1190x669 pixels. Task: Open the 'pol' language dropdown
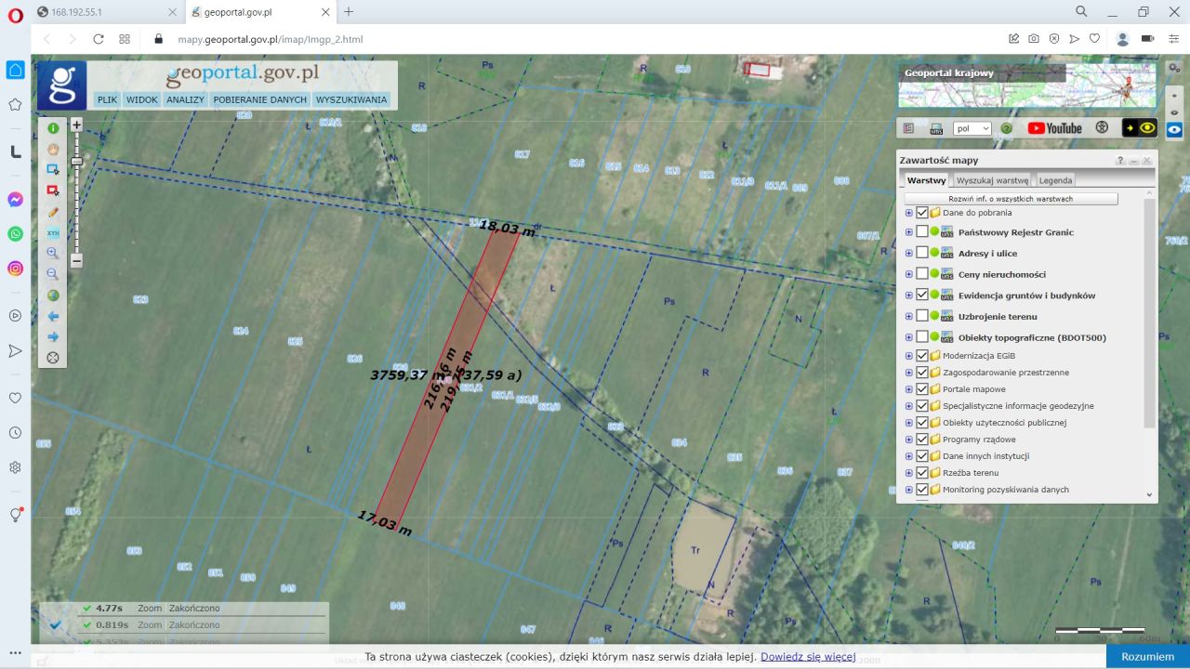(972, 128)
